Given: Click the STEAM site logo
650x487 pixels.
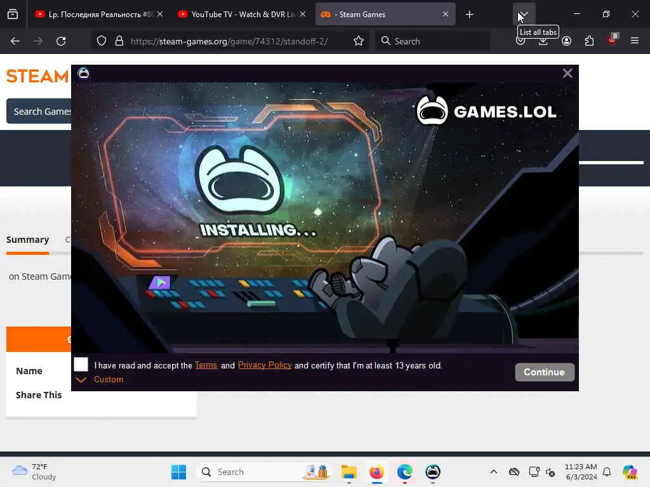Looking at the screenshot, I should tap(37, 76).
